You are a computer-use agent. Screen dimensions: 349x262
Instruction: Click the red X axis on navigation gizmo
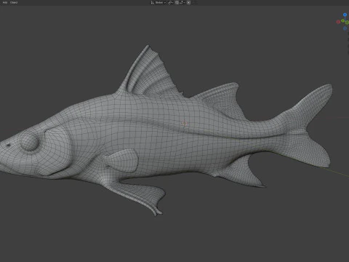(x=338, y=22)
